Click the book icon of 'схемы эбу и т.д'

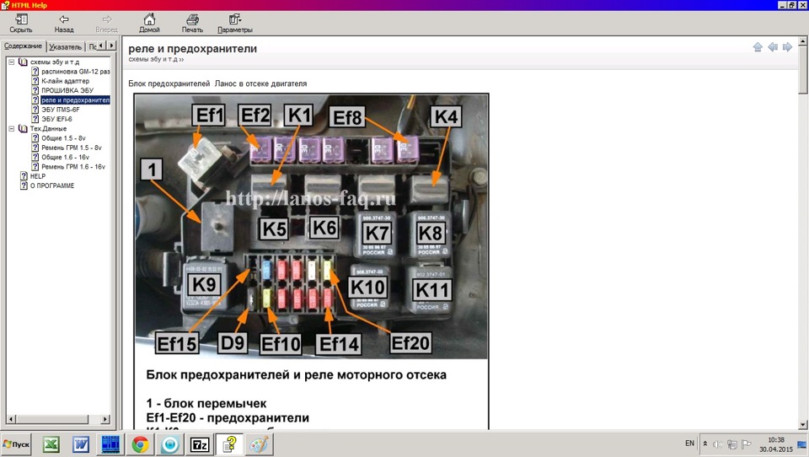coord(23,62)
